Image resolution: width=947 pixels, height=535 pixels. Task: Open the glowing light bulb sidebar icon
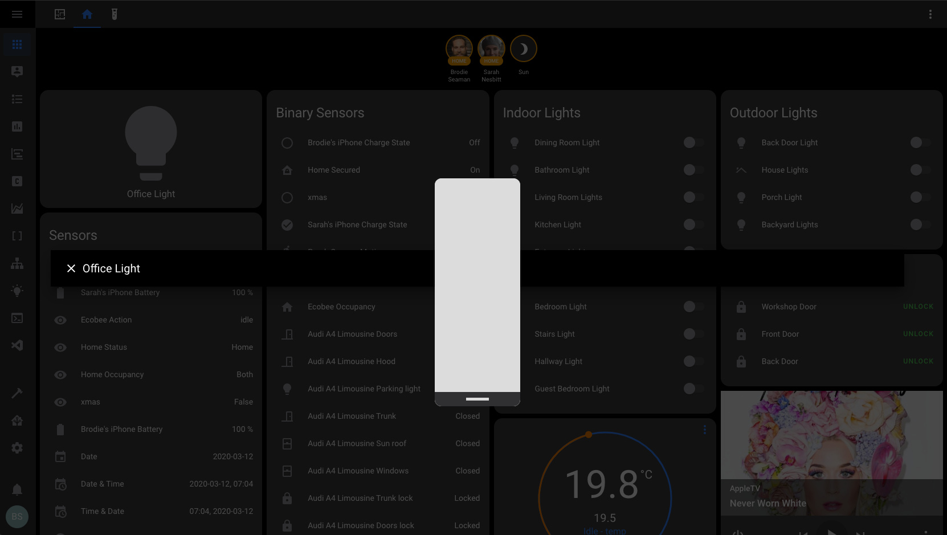(x=17, y=291)
